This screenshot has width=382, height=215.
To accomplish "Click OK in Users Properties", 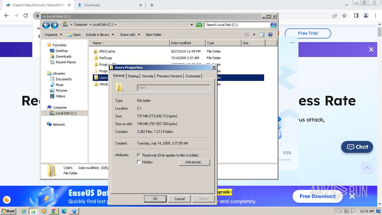I will click(155, 199).
